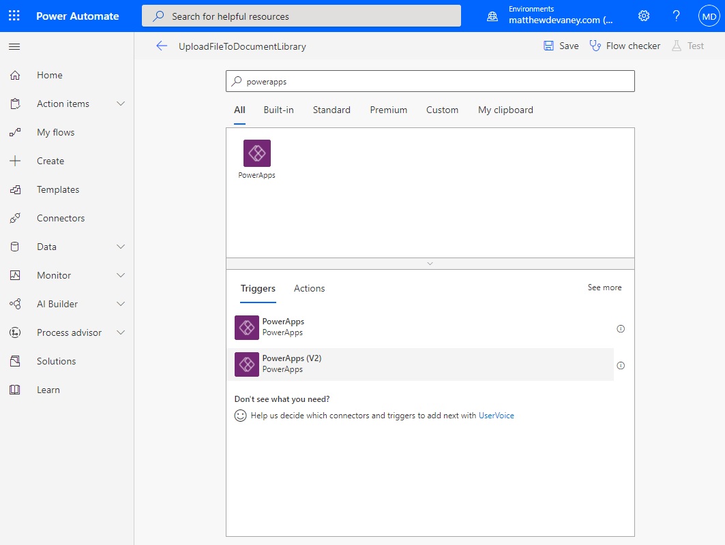Expand the AI Builder section chevron
725x545 pixels.
(x=121, y=304)
